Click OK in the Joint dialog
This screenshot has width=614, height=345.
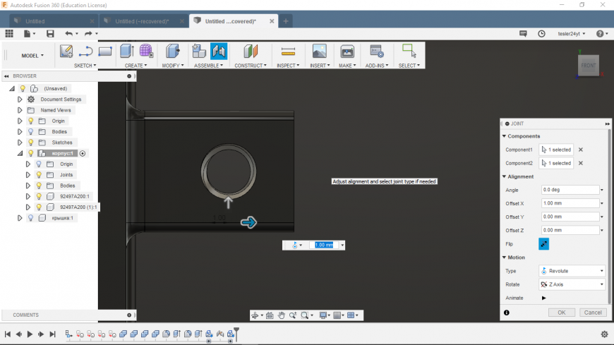(x=561, y=312)
